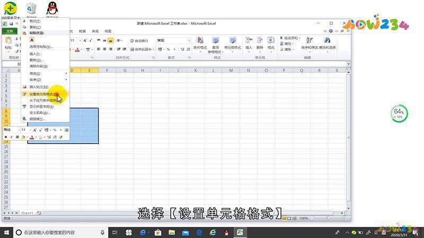The image size is (424, 238).
Task: Choose 剪切 (Cut) in the context menu
Action: (34, 21)
